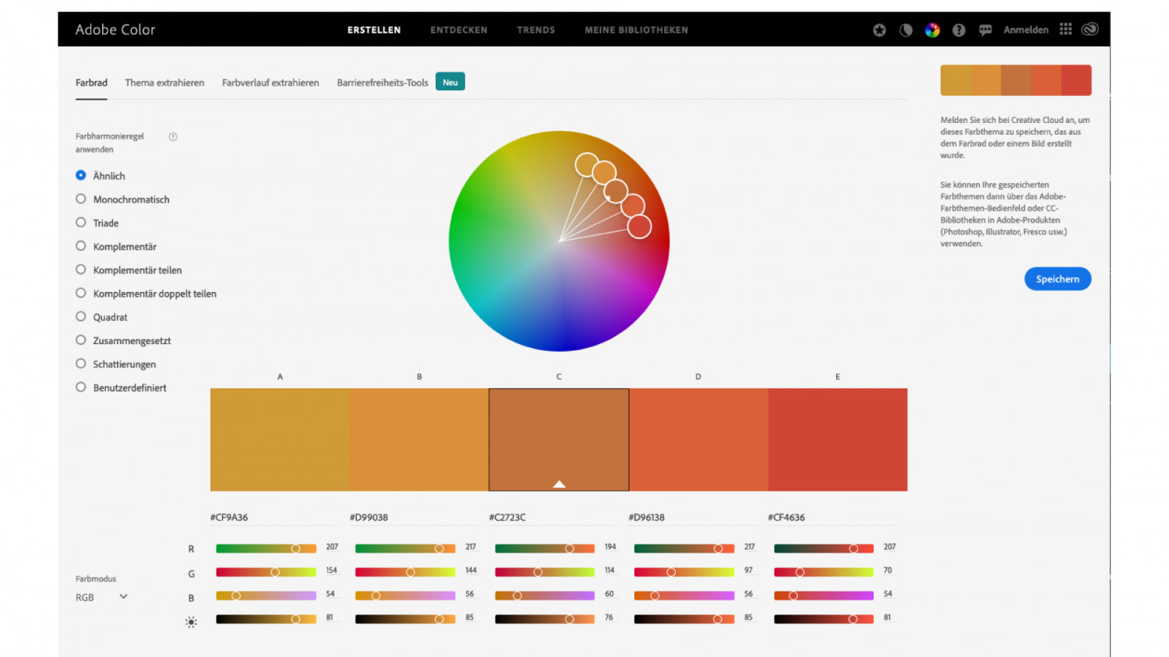Open feedback with the speech bubble icon
Viewport: 1169px width, 657px height.
985,30
